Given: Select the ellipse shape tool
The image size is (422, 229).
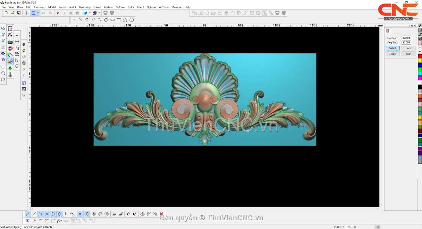Looking at the screenshot, I should (113, 20).
